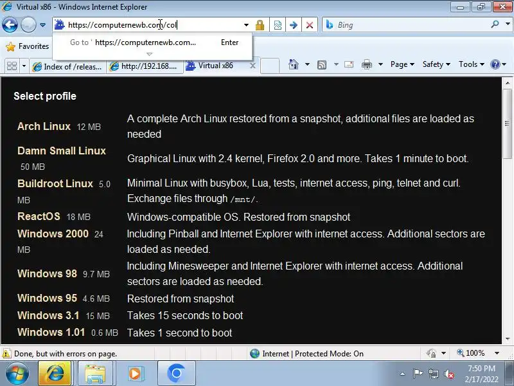Open Windows Explorer from taskbar
This screenshot has height=386, width=514.
click(x=95, y=374)
